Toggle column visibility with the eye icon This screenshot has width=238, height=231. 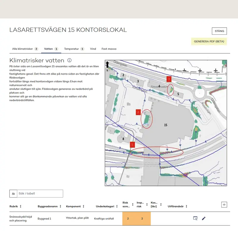(224, 205)
